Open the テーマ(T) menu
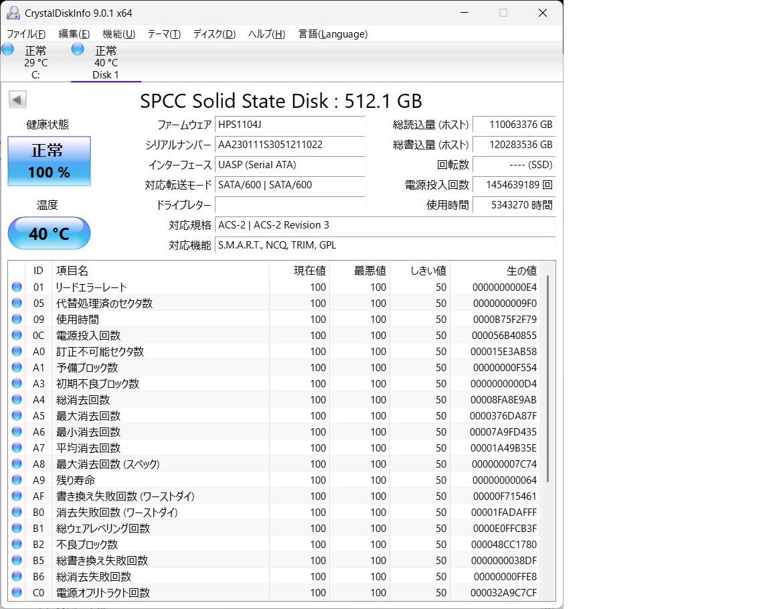 [x=164, y=34]
